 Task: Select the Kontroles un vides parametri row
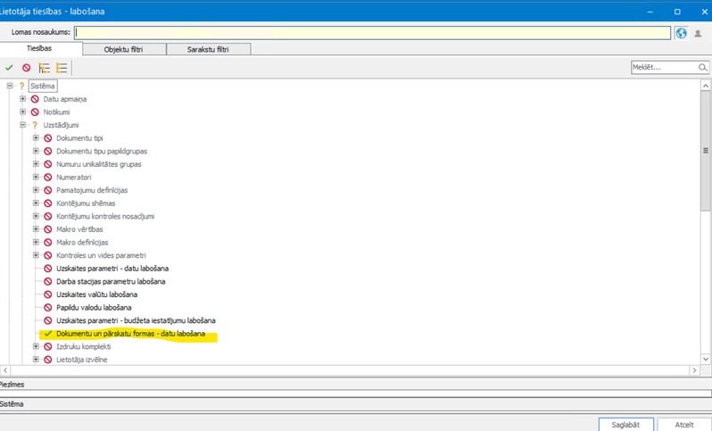(x=101, y=256)
